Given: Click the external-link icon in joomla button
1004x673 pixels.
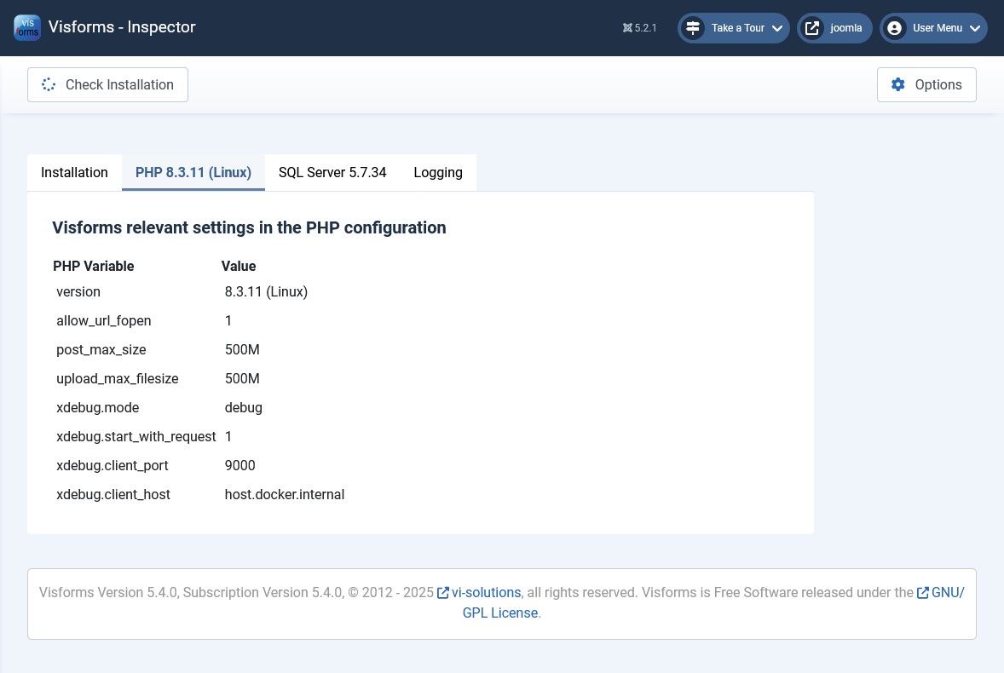Looking at the screenshot, I should [811, 28].
